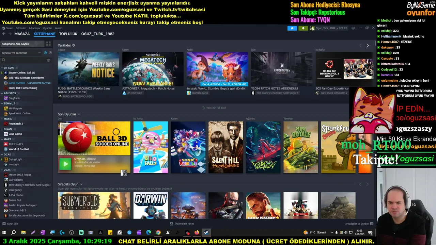Open Yardım menu
The height and width of the screenshot is (245, 436).
tap(58, 28)
